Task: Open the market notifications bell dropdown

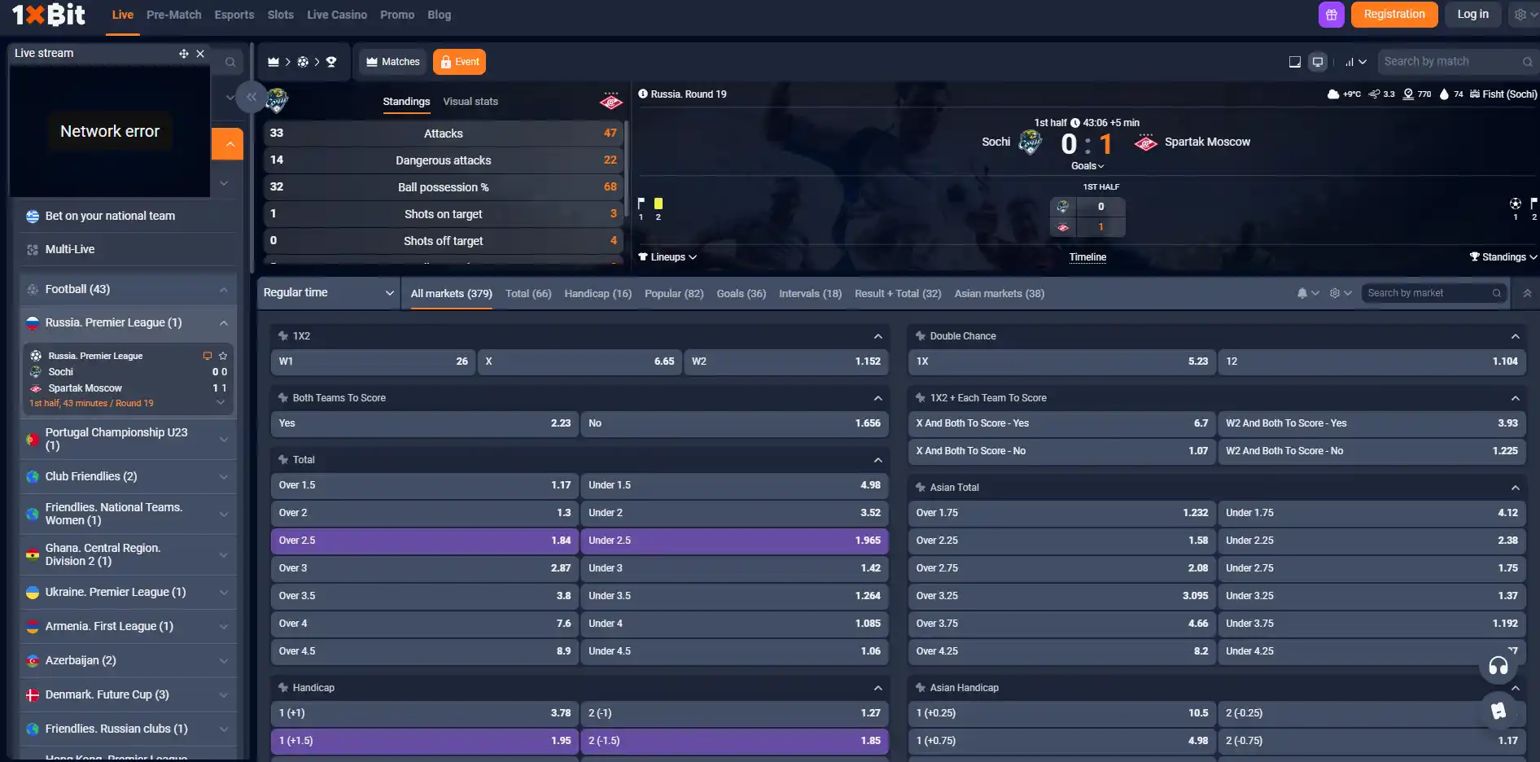Action: coord(1307,293)
